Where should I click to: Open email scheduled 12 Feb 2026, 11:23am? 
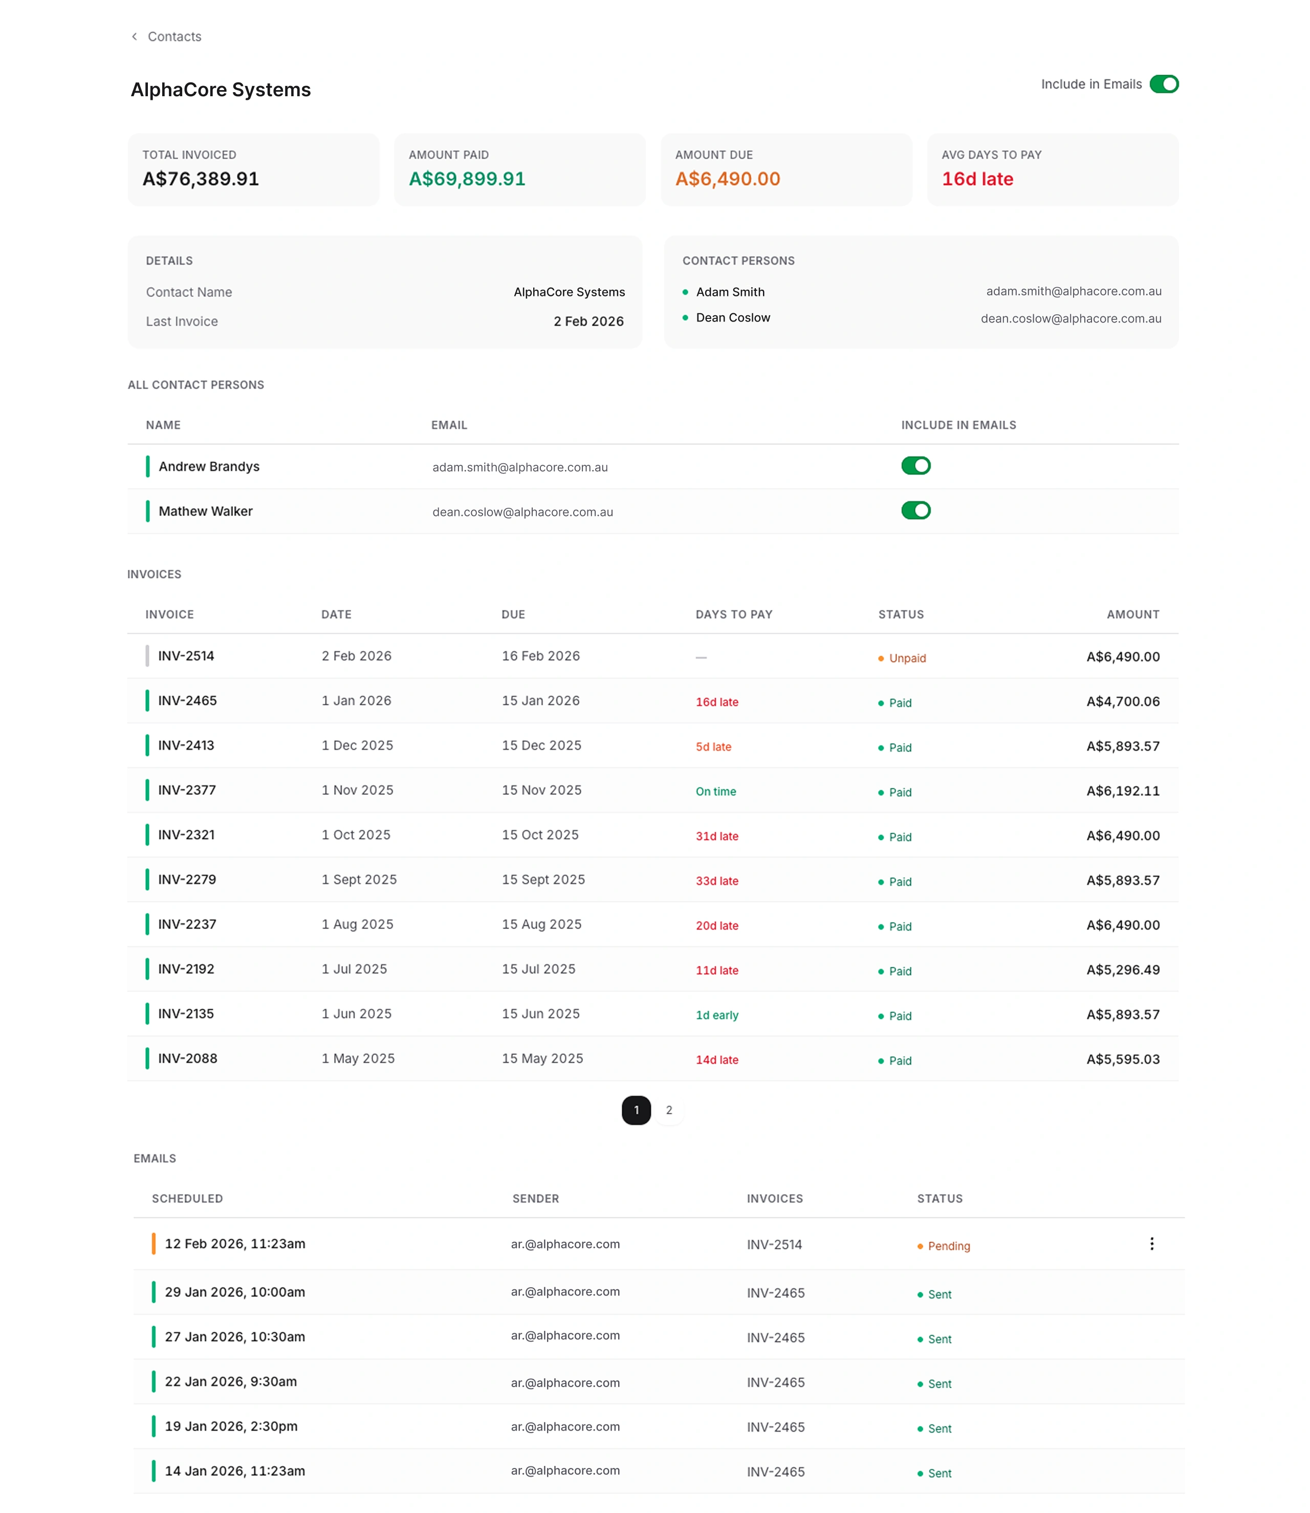click(x=235, y=1244)
